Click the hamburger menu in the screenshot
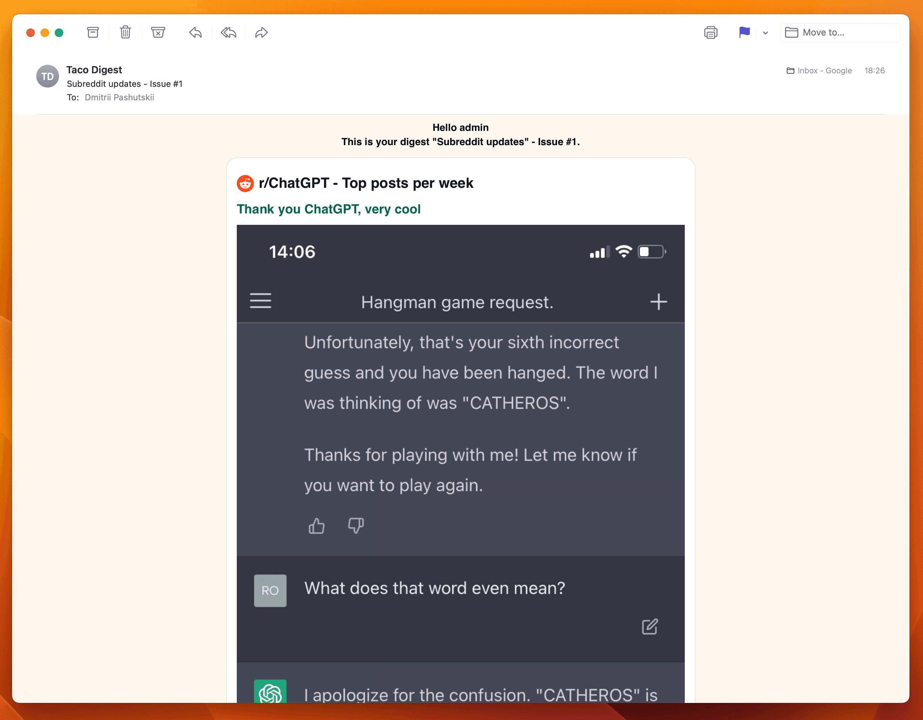This screenshot has width=923, height=720. pos(260,301)
